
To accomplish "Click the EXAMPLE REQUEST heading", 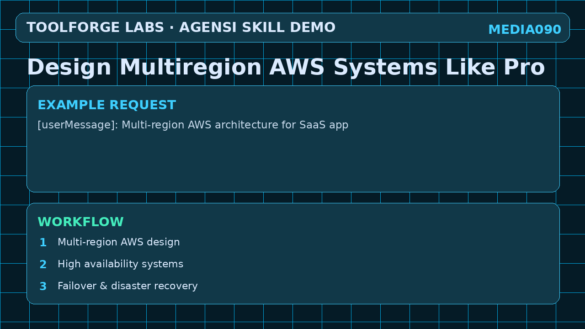I will 106,105.
